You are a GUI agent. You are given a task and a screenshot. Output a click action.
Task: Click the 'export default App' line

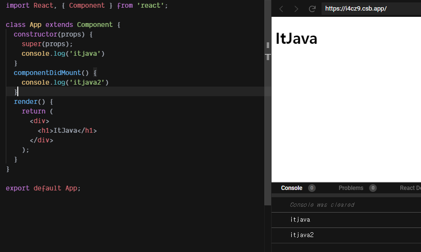(x=43, y=189)
